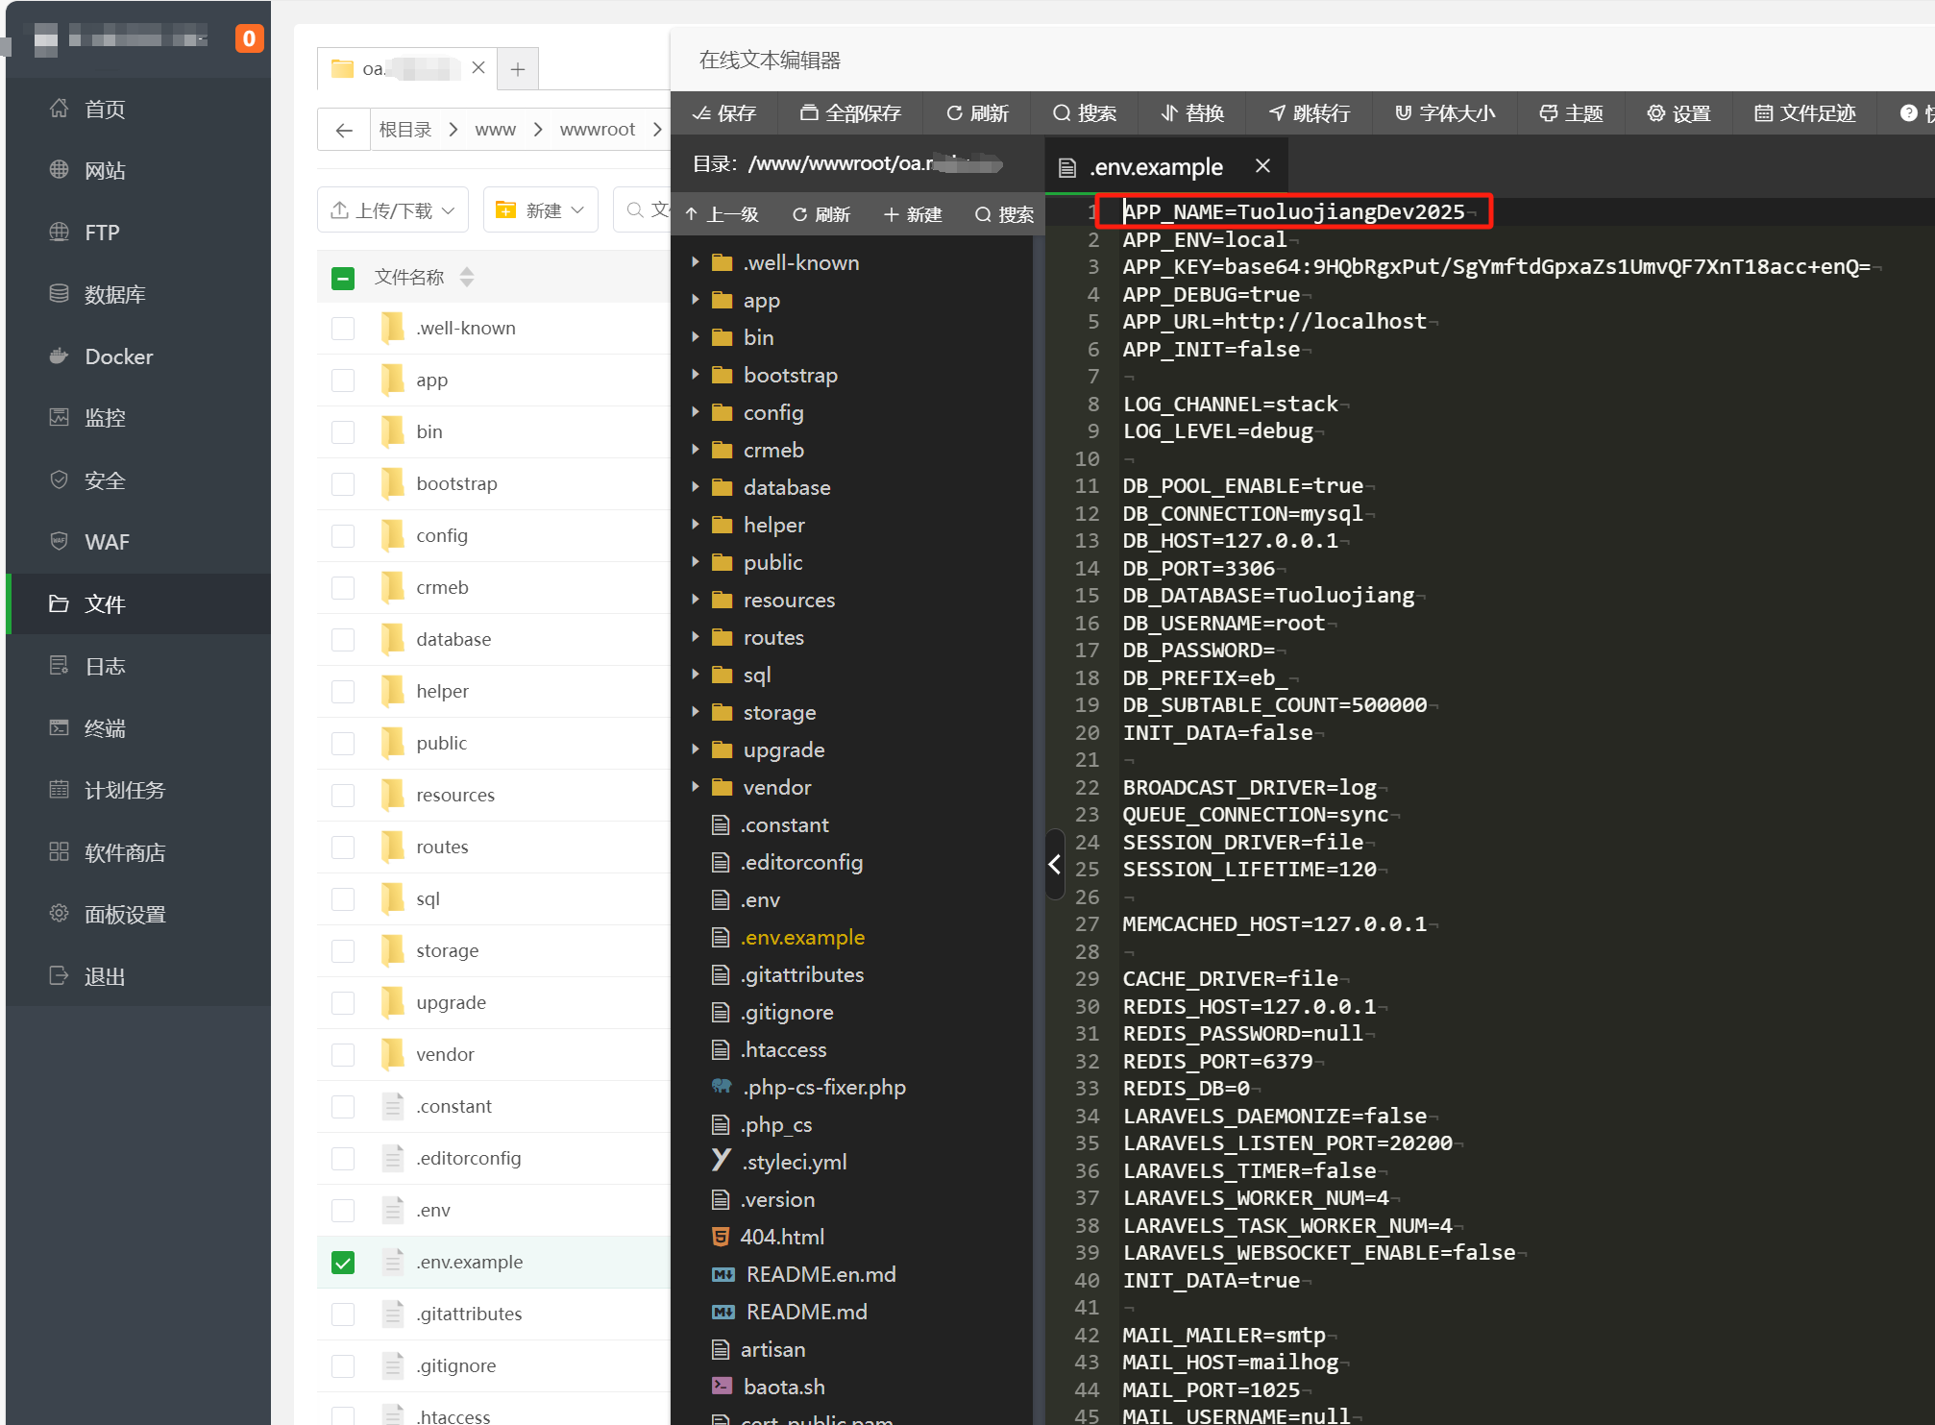The image size is (1935, 1425).
Task: Click wwwroot in the breadcrumb path
Action: coord(598,130)
